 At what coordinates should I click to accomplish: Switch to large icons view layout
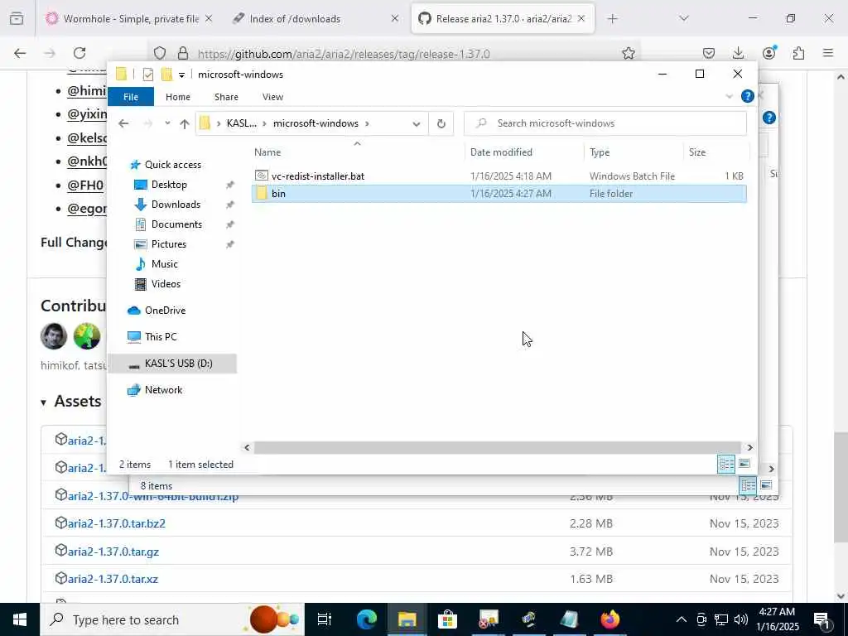pos(744,464)
